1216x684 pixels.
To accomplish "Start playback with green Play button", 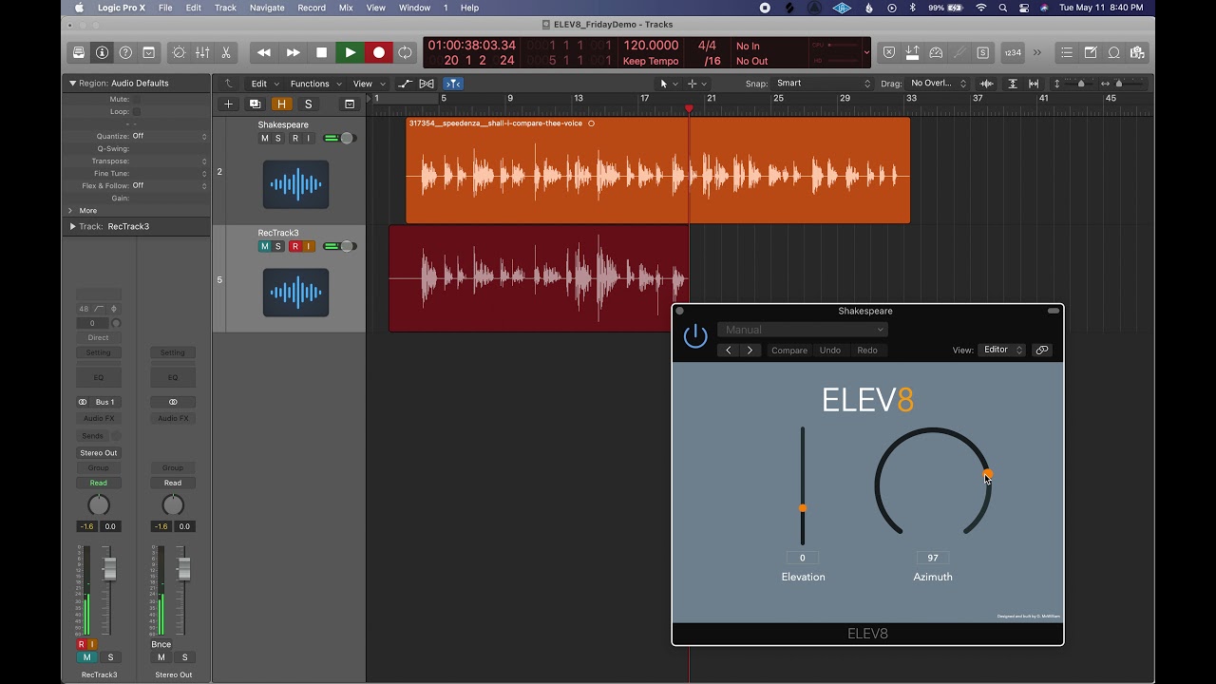I will pyautogui.click(x=350, y=52).
